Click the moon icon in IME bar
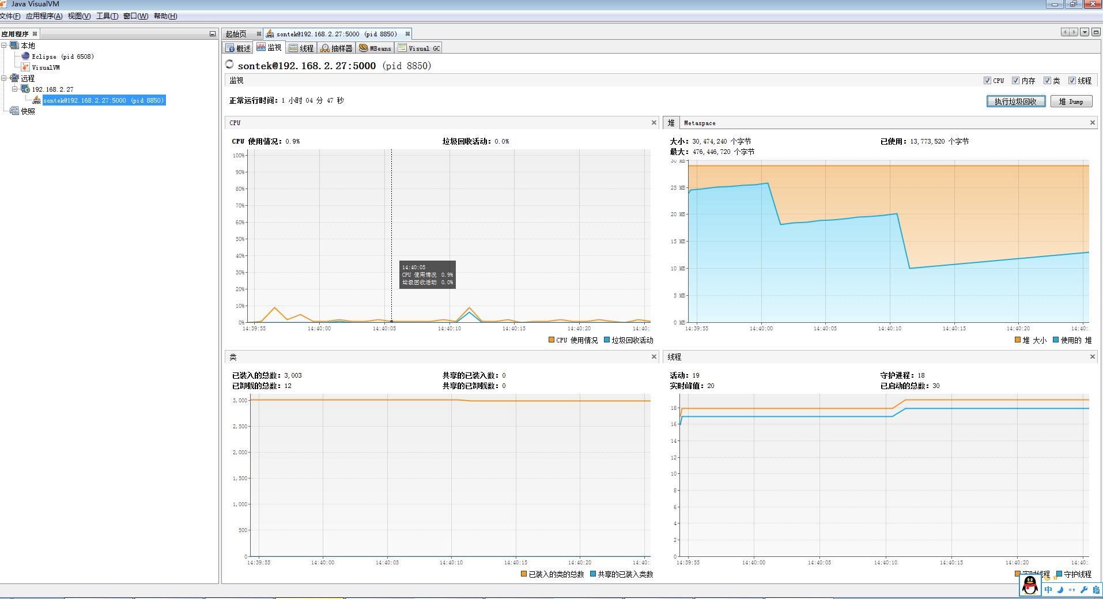 point(1060,589)
